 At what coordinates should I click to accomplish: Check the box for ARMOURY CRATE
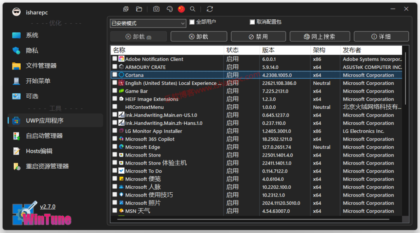tap(115, 66)
